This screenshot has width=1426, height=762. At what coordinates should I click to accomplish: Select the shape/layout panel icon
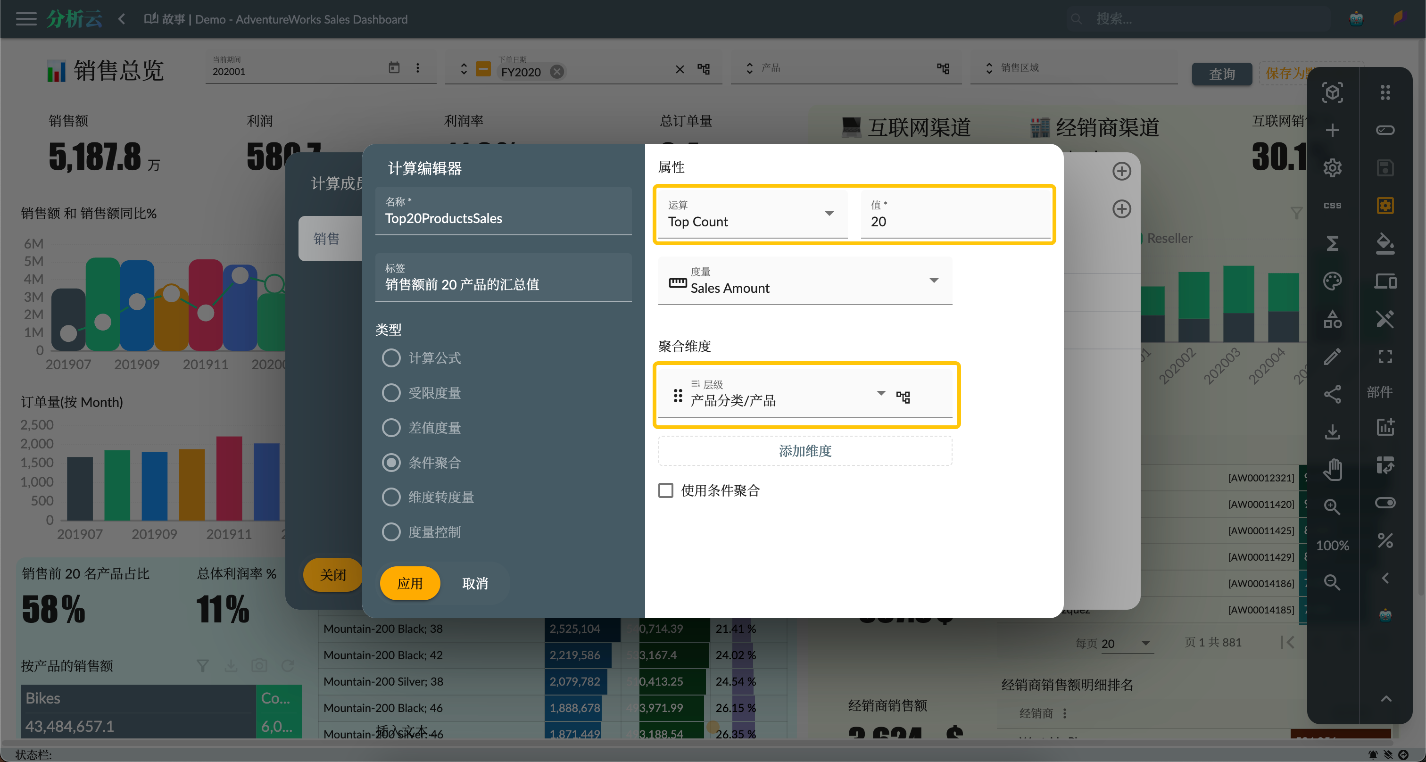1333,319
